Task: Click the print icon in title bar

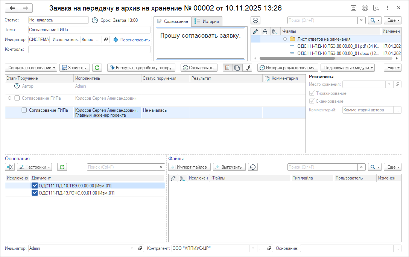Action: pos(365,8)
